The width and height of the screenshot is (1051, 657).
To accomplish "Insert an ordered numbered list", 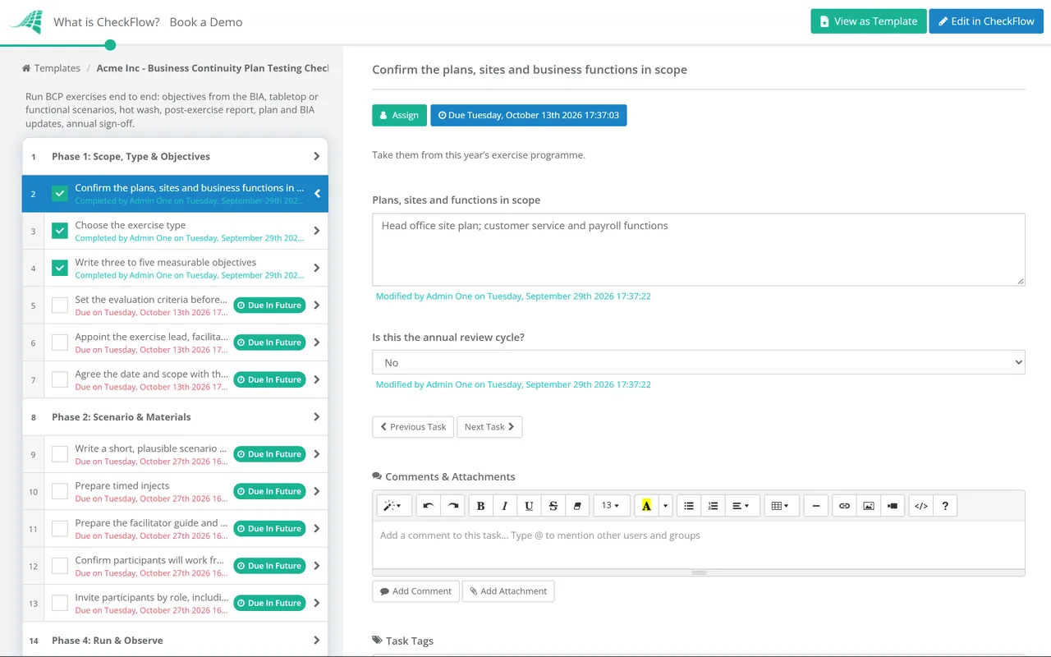I will tap(713, 506).
